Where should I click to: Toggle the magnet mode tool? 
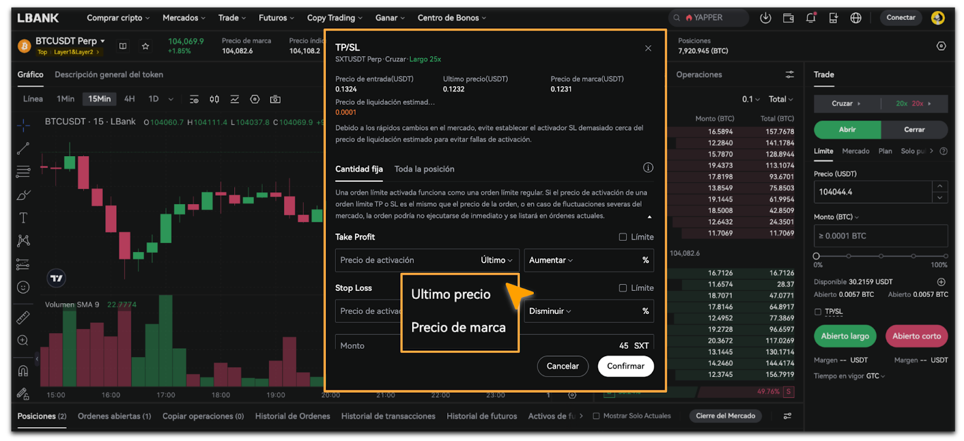point(23,371)
